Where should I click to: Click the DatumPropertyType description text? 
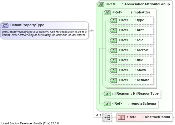point(44,33)
